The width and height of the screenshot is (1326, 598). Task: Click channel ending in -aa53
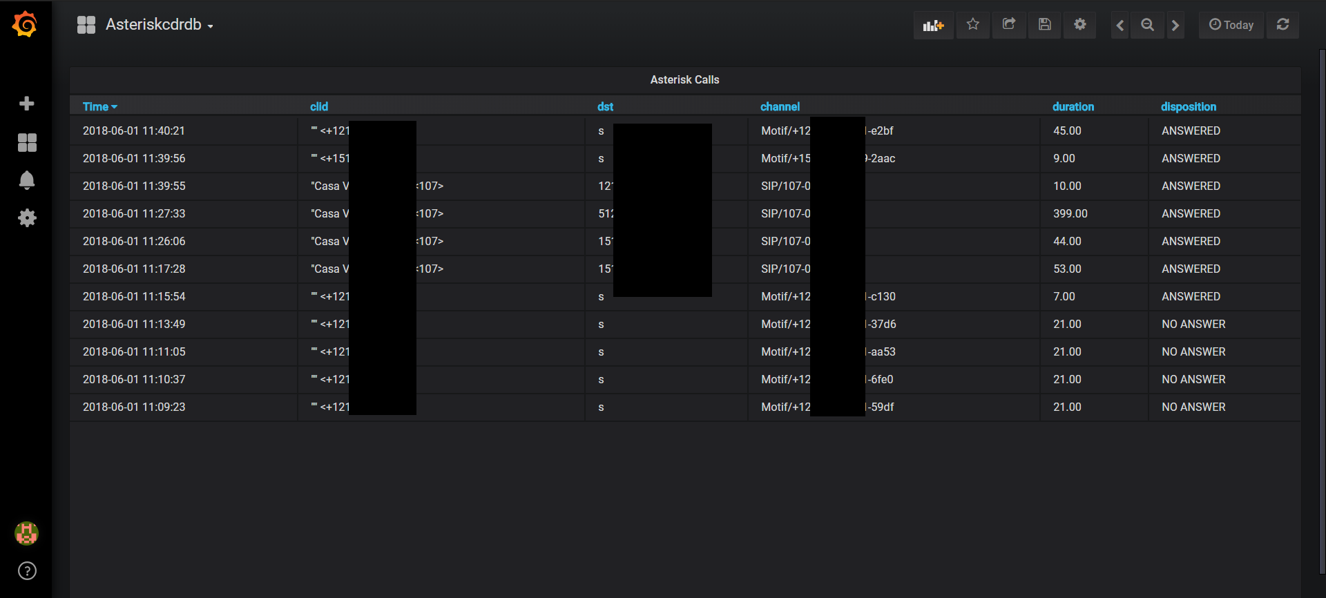[828, 352]
